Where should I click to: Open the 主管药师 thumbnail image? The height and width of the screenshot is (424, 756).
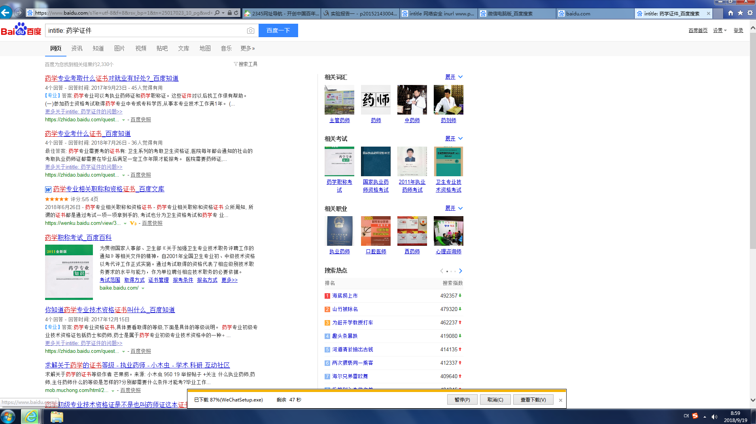339,100
